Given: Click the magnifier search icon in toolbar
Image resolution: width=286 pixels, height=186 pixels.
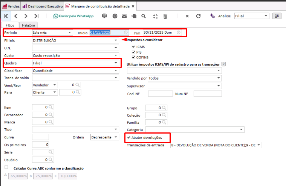Looking at the screenshot, I should (144, 16).
